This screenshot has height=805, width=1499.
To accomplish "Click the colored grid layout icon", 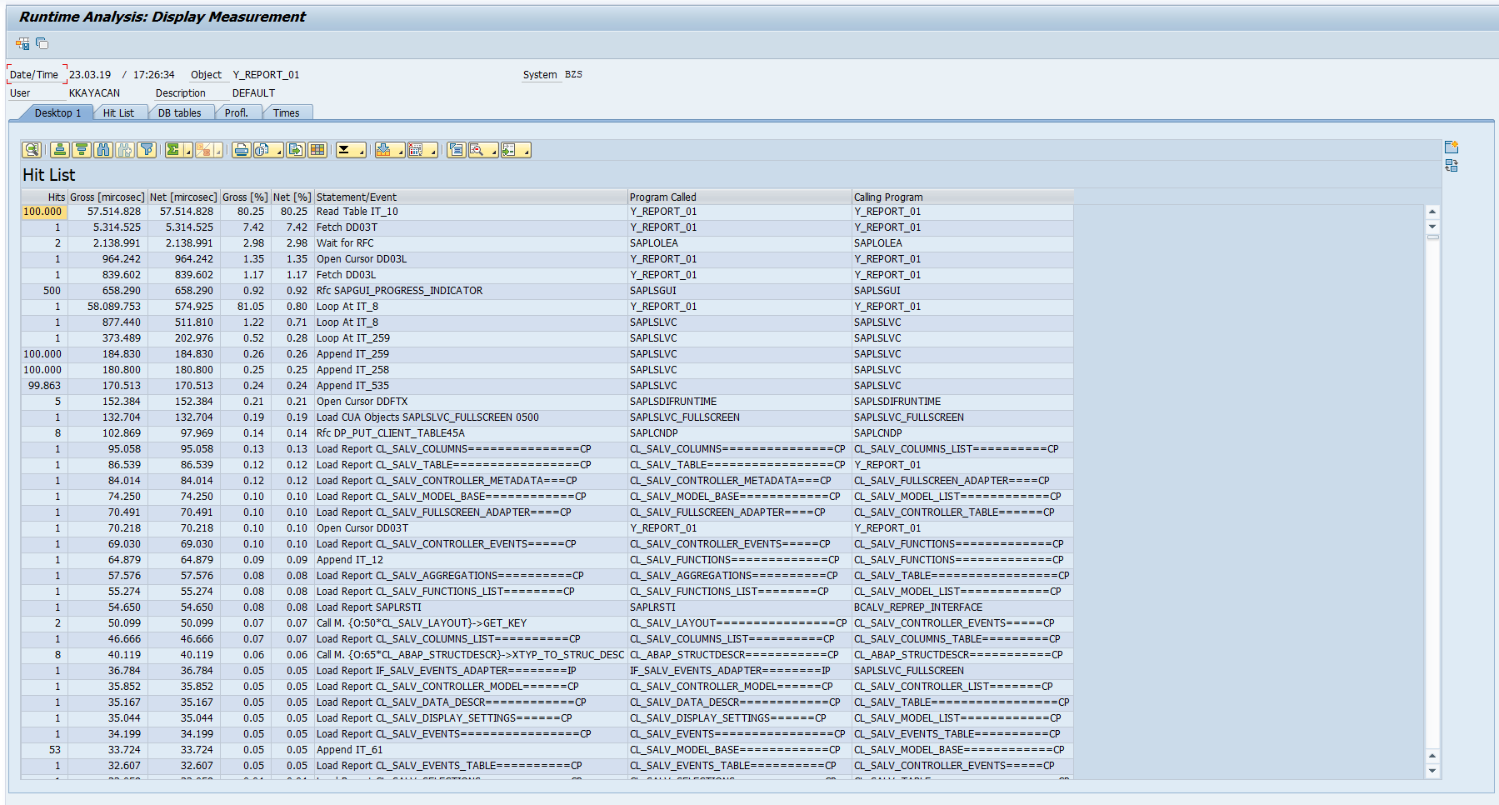I will click(317, 150).
